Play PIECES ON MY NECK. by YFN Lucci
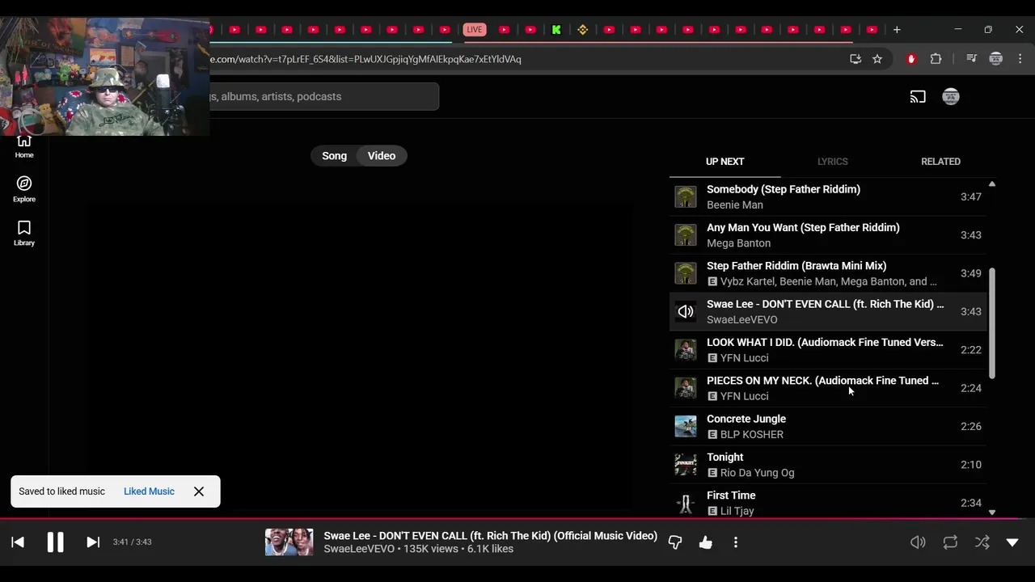Image resolution: width=1035 pixels, height=582 pixels. click(828, 388)
